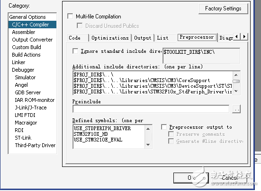Enable Multi-file Compilation checkbox
The image size is (261, 191).
[70, 16]
